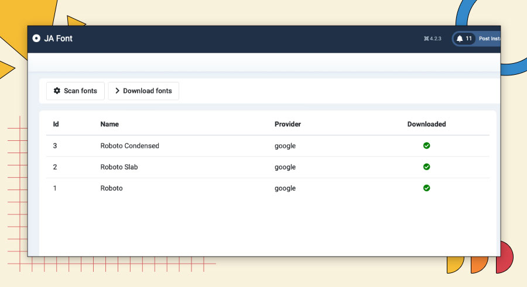Sort by the Downloaded column header
Viewport: 527px width, 287px height.
(426, 124)
